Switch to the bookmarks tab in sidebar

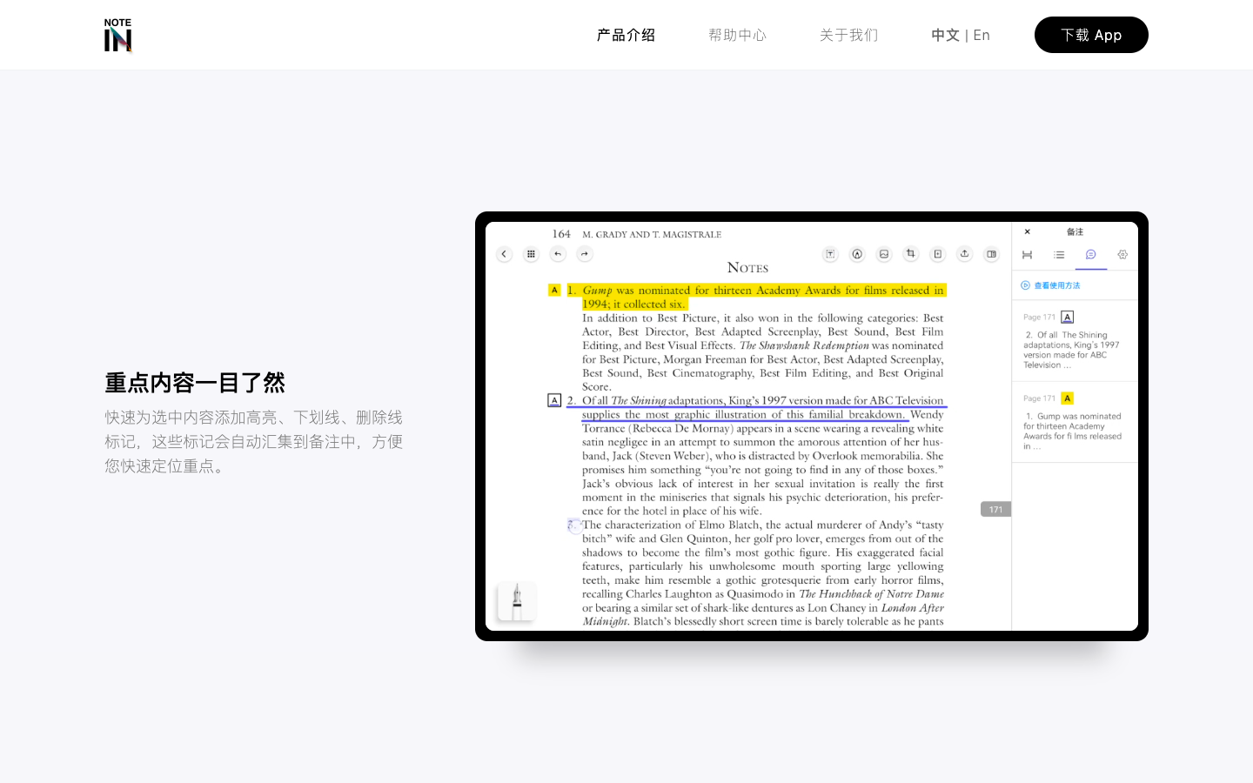[1028, 255]
